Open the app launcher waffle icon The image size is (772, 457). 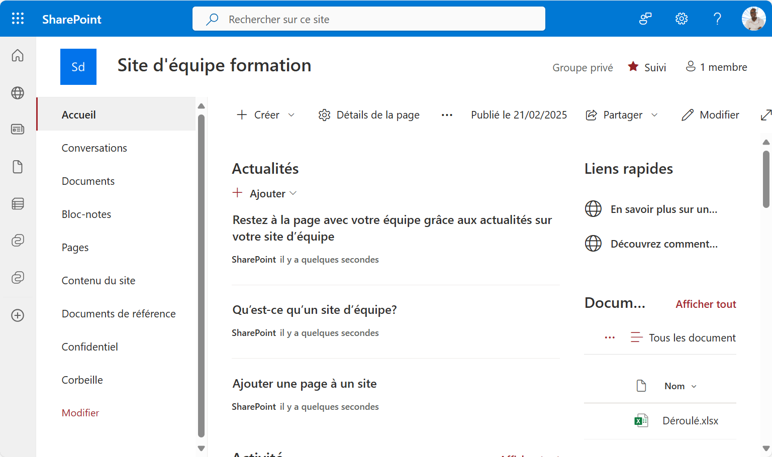[x=18, y=19]
